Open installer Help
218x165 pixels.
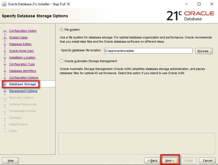point(11,161)
